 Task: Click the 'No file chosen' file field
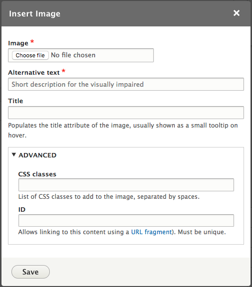[x=81, y=55]
